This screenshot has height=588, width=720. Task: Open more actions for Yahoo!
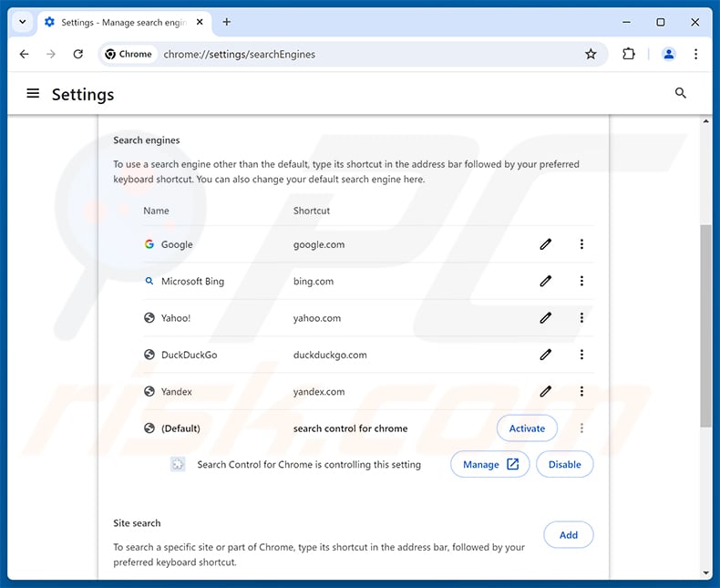[x=581, y=318]
